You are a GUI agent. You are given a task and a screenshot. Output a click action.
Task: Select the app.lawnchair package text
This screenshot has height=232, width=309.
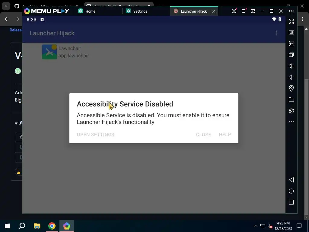[x=74, y=56]
